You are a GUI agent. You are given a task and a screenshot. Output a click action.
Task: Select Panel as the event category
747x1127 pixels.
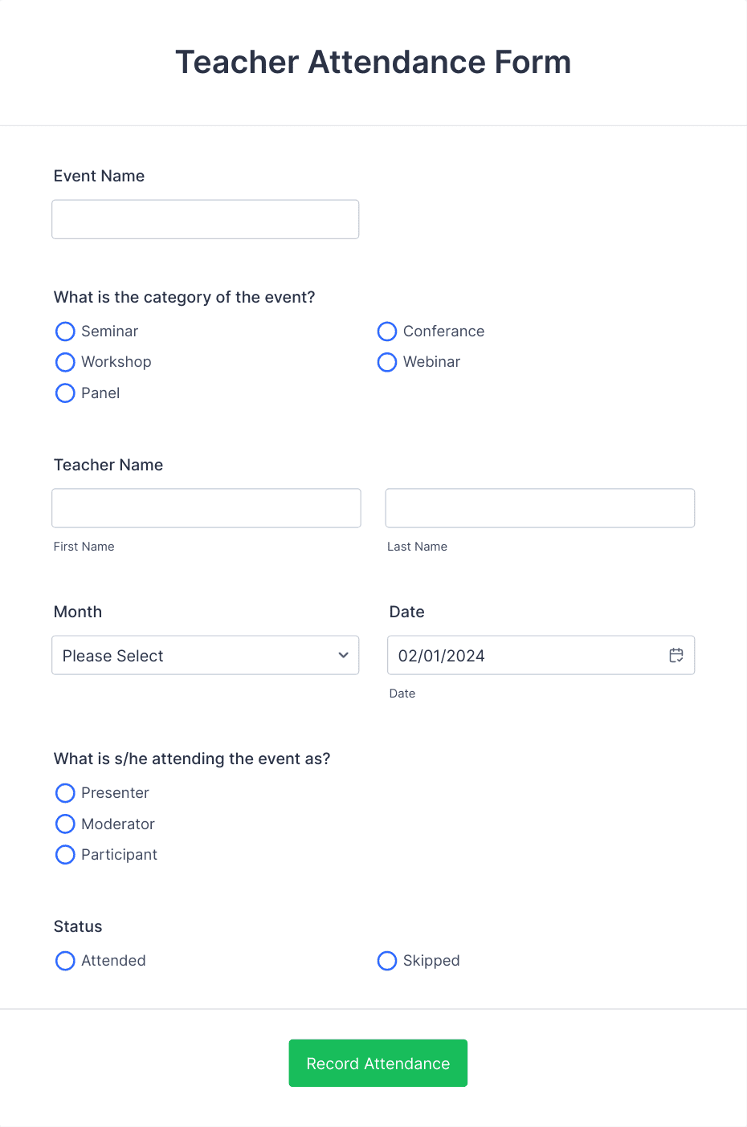pyautogui.click(x=65, y=393)
